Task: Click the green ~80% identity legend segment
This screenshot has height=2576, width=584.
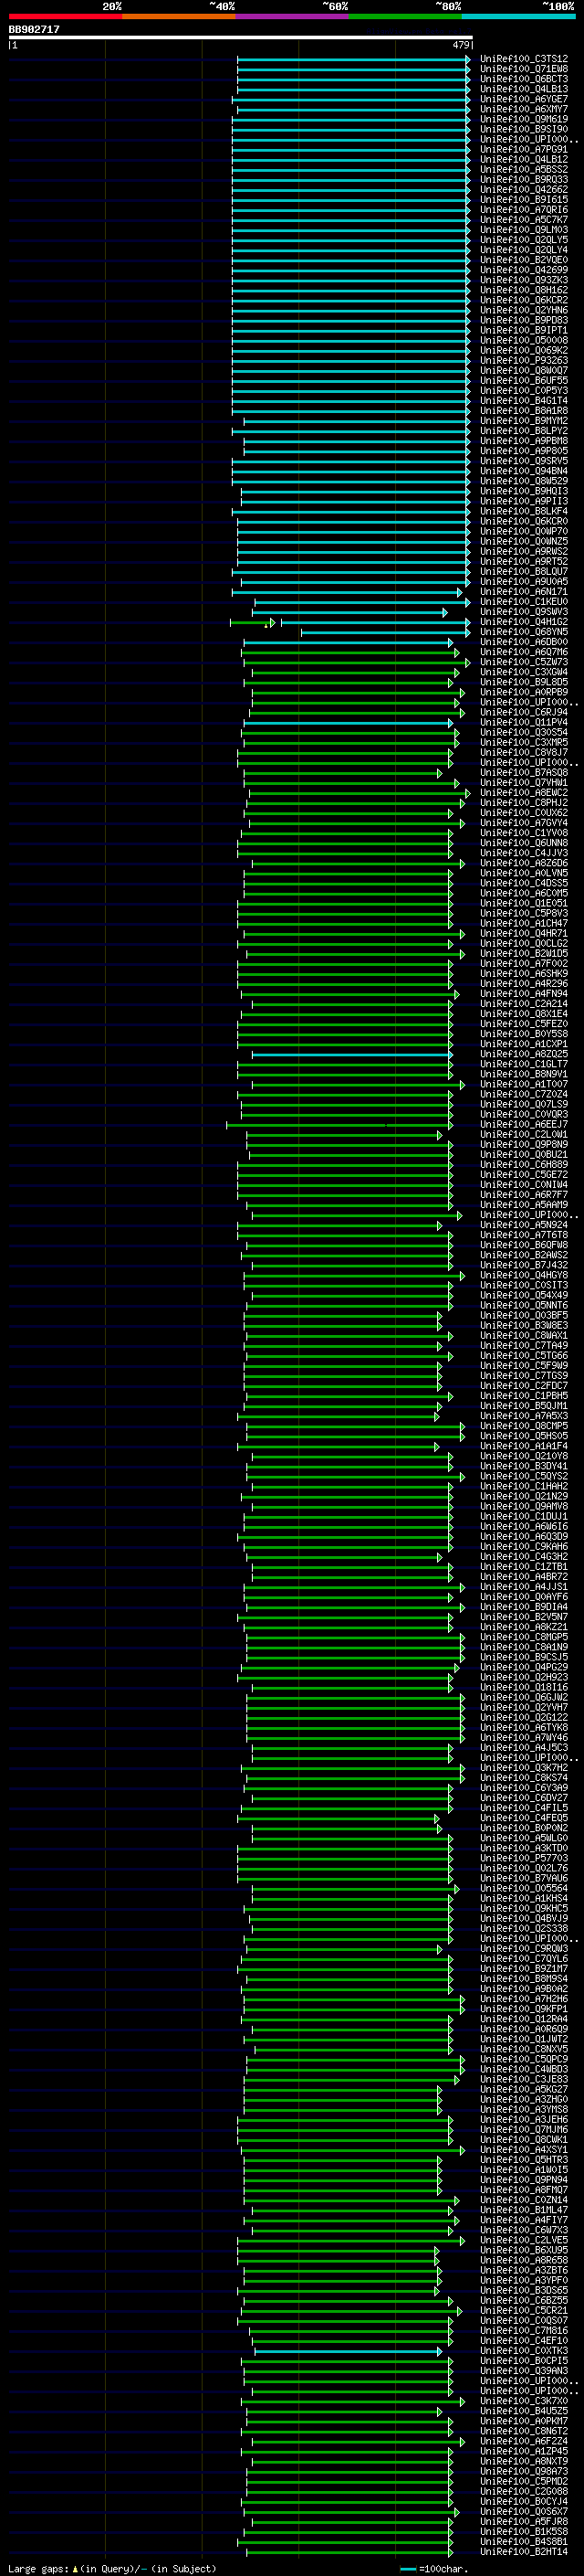Action: 405,16
